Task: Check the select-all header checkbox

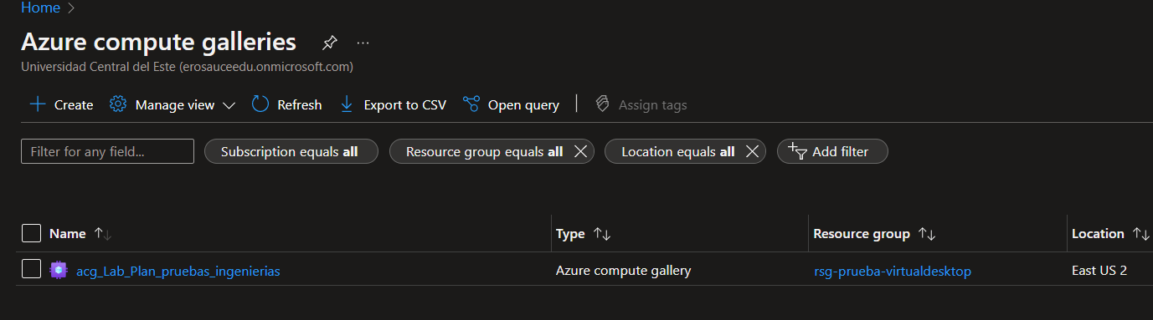Action: pyautogui.click(x=31, y=233)
